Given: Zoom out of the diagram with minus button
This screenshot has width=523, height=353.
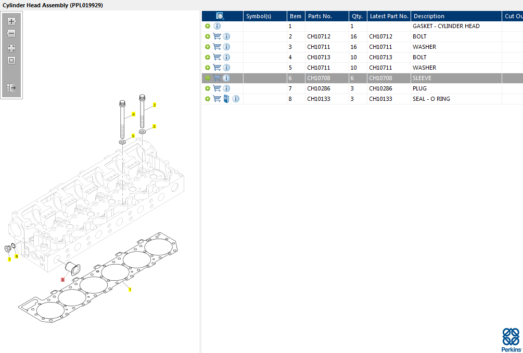Looking at the screenshot, I should coord(11,34).
